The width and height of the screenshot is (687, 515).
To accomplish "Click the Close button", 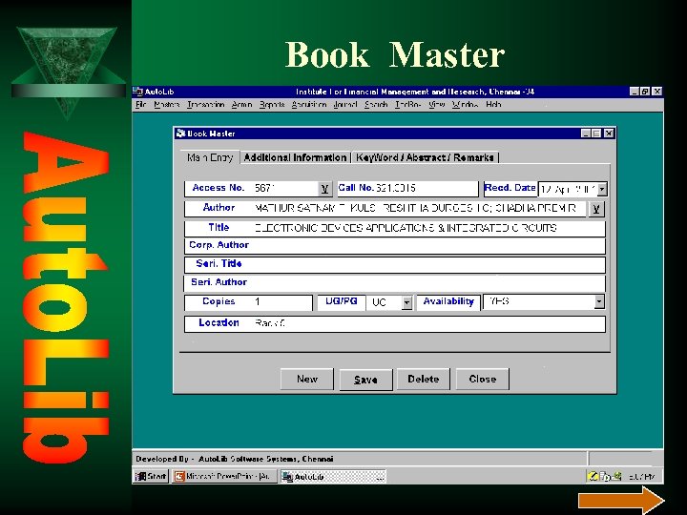I will coord(483,379).
